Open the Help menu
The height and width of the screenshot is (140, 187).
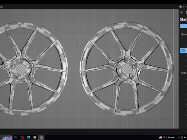pyautogui.click(x=1, y=7)
